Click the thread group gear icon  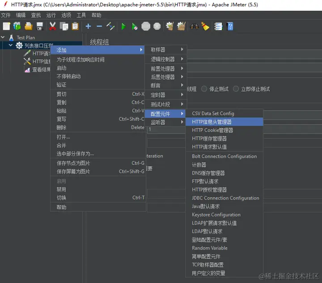point(19,46)
